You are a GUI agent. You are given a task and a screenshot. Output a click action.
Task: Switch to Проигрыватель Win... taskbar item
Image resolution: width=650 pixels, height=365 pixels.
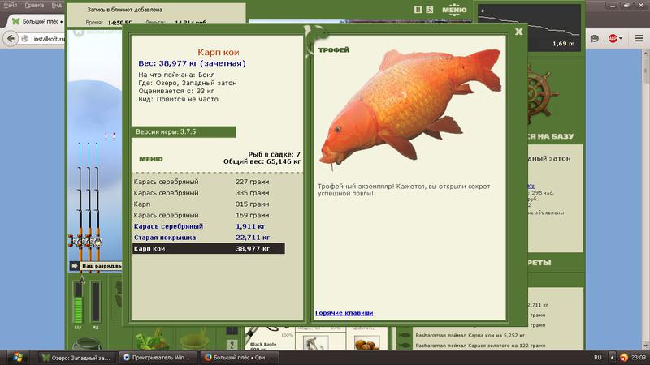tap(158, 358)
